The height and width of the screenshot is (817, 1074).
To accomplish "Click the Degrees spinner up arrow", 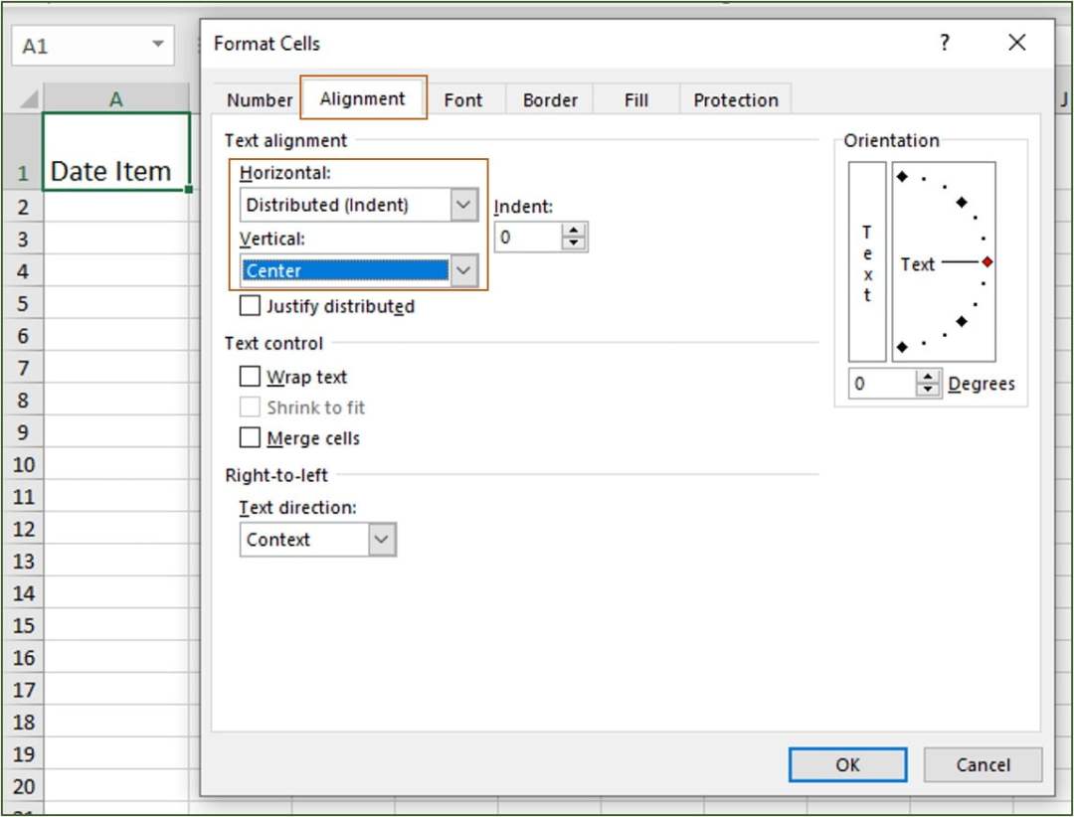I will coord(929,378).
